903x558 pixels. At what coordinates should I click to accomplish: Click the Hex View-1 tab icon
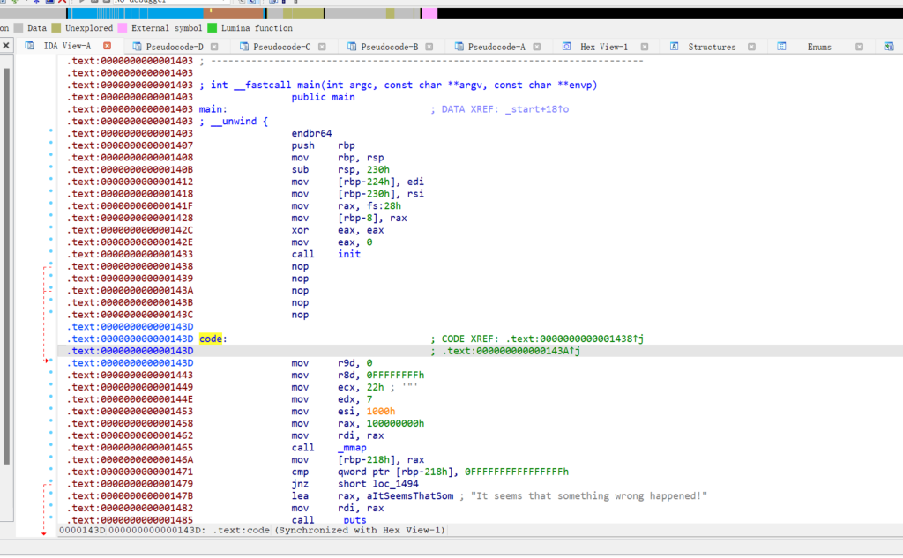567,47
